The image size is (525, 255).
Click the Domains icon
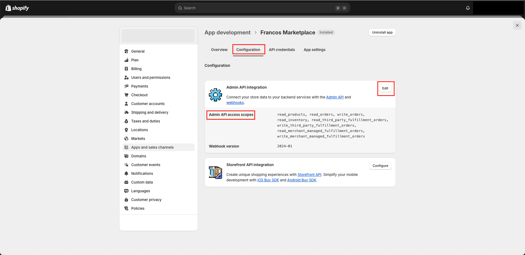(126, 156)
